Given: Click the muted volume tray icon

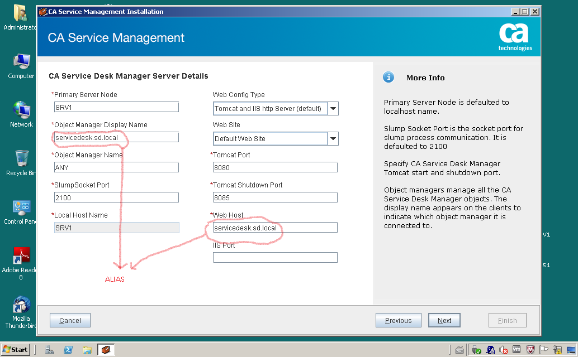Looking at the screenshot, I should 504,350.
